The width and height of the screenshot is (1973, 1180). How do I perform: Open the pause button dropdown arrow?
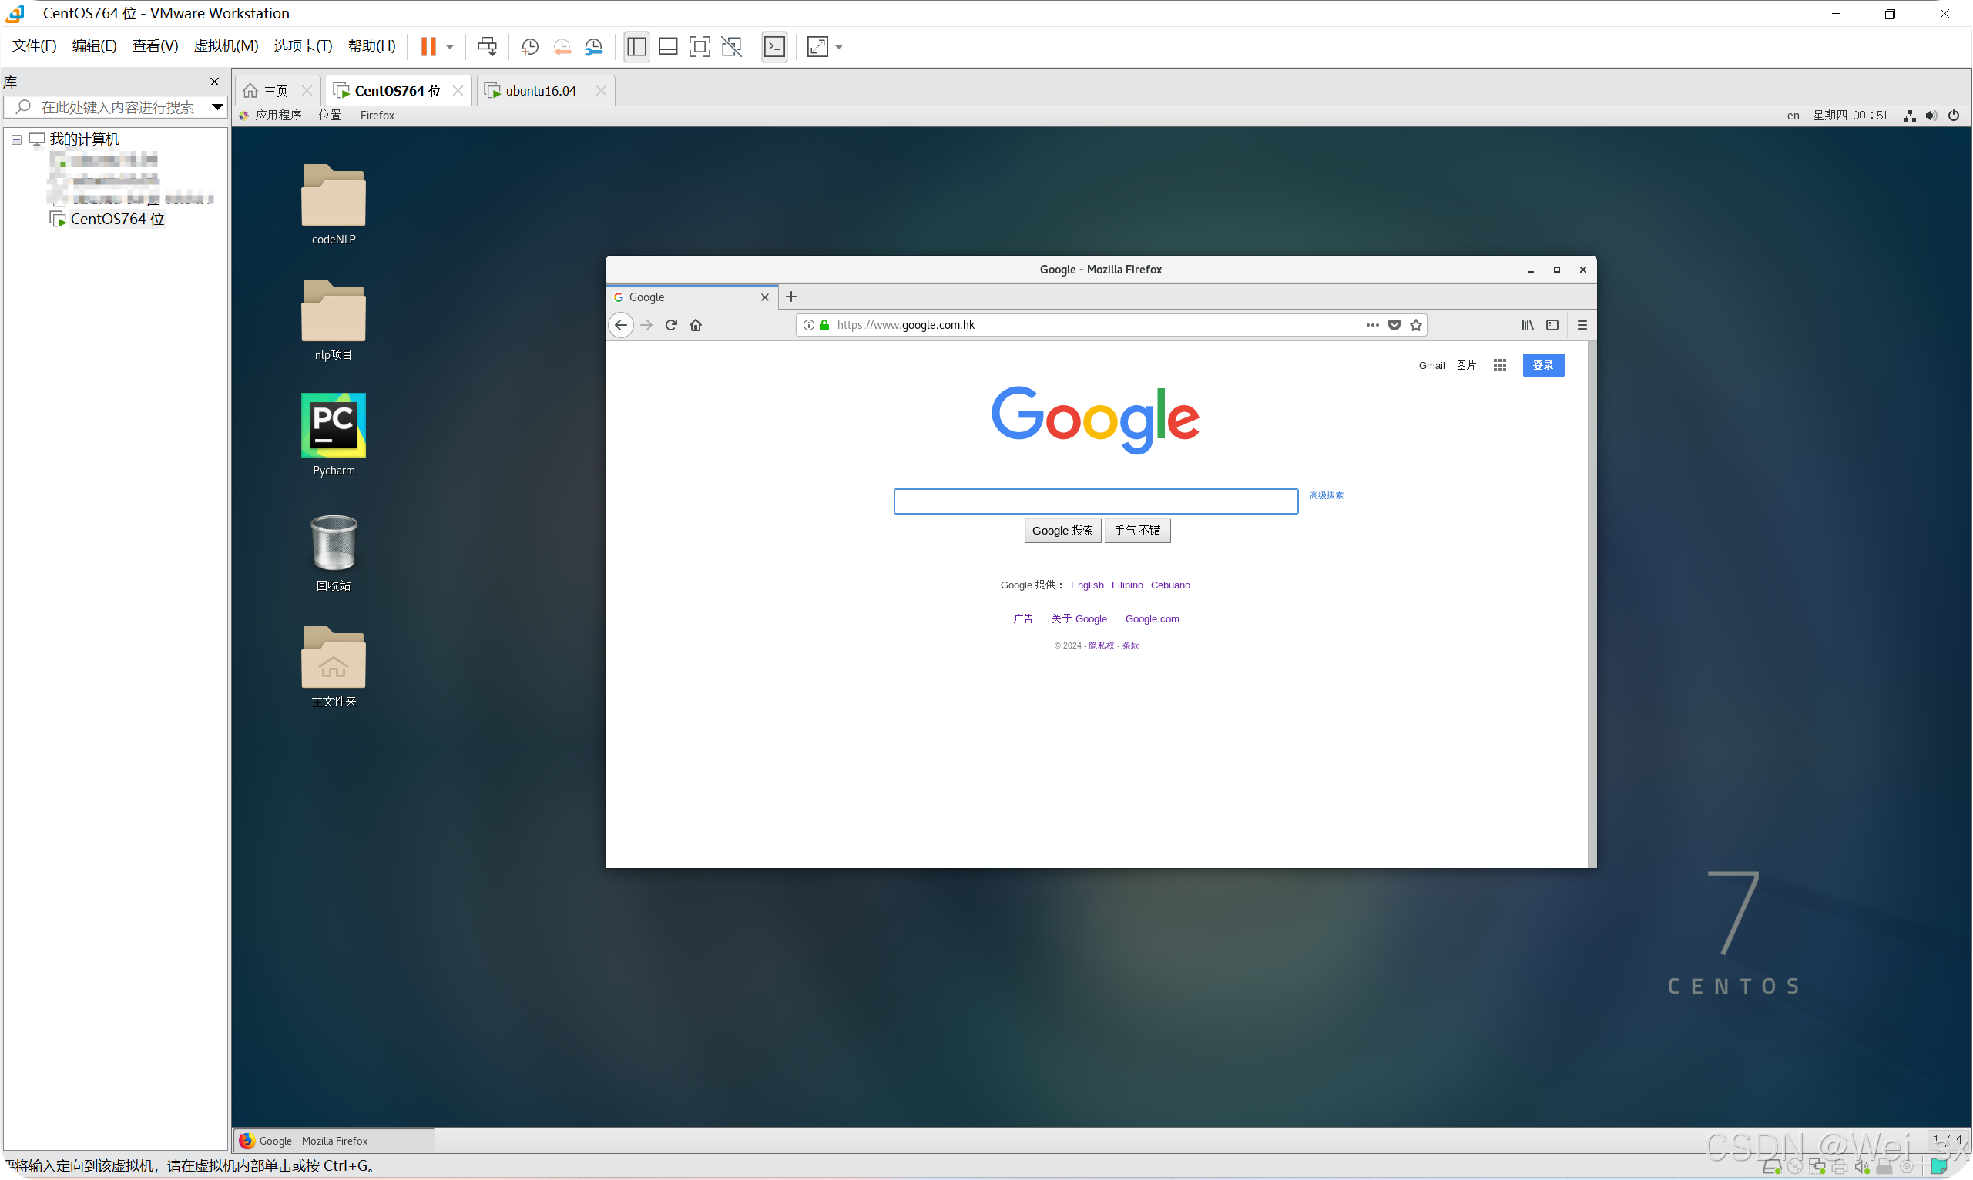tap(450, 47)
